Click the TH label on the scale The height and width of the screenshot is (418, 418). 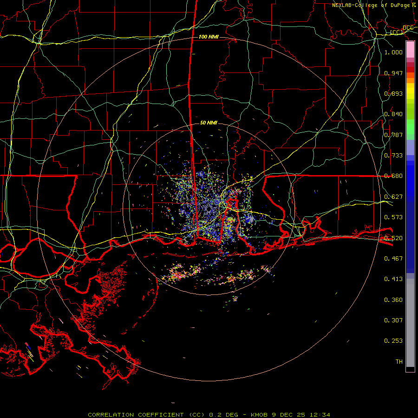[x=399, y=362]
